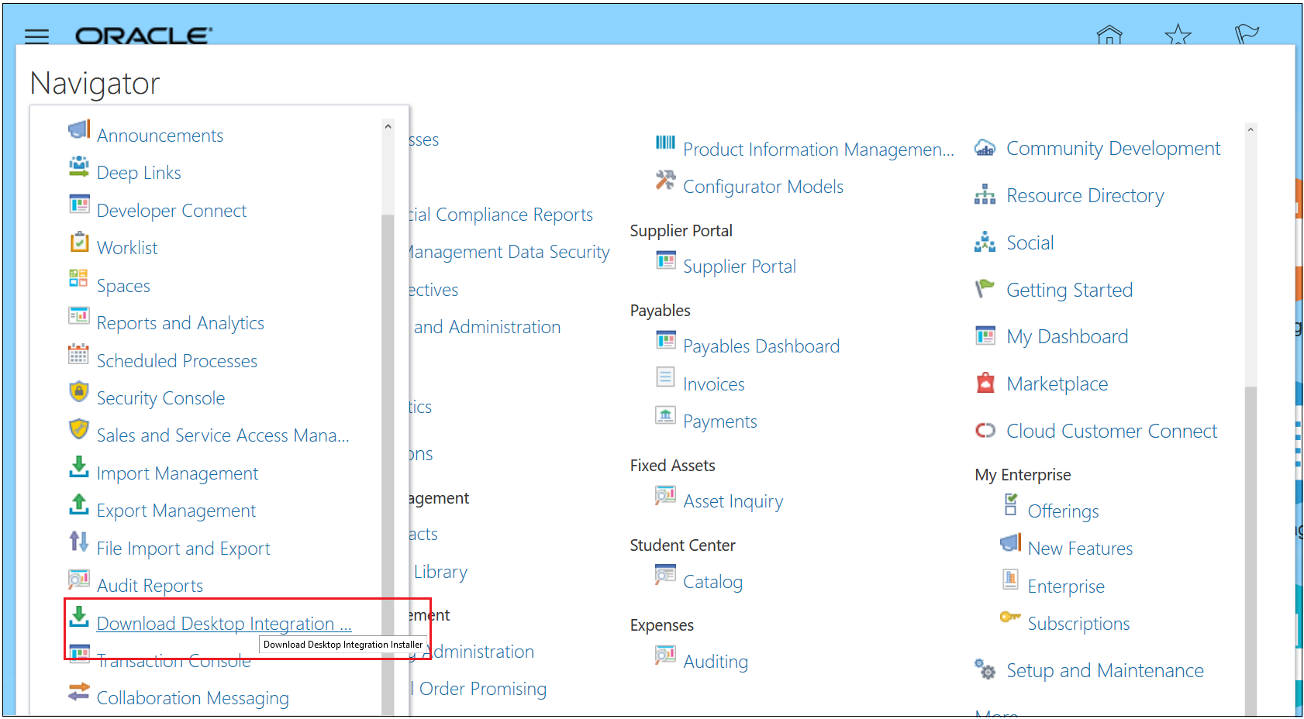
Task: Open the notifications flag icon
Action: (x=1247, y=34)
